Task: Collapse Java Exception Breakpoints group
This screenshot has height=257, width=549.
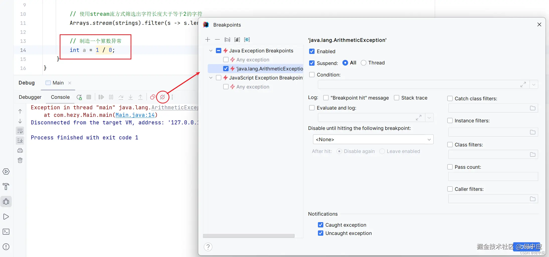Action: 211,51
